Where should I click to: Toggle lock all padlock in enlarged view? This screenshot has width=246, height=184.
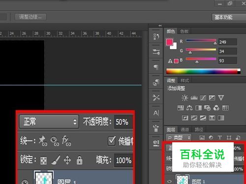tap(80, 160)
